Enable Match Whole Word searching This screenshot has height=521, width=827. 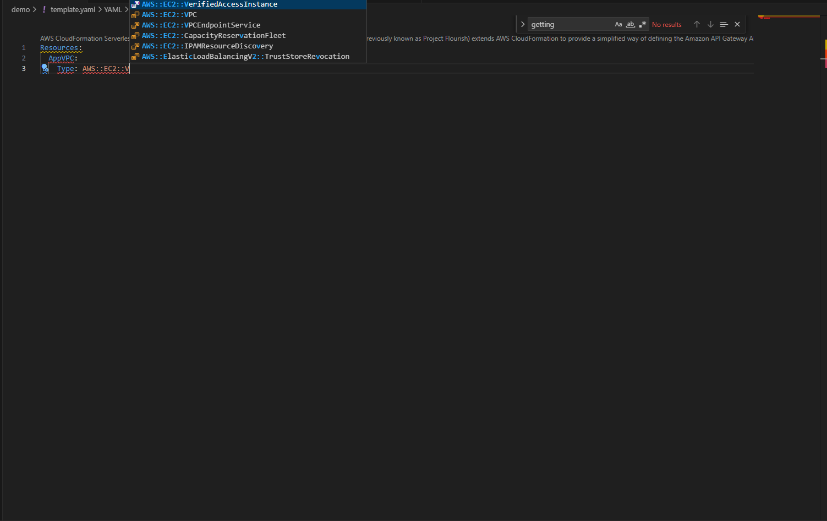point(630,24)
